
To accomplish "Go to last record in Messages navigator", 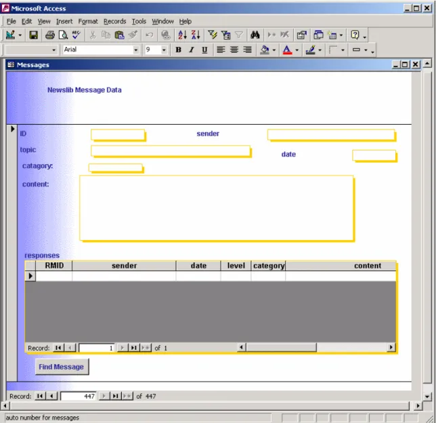I will tap(115, 396).
